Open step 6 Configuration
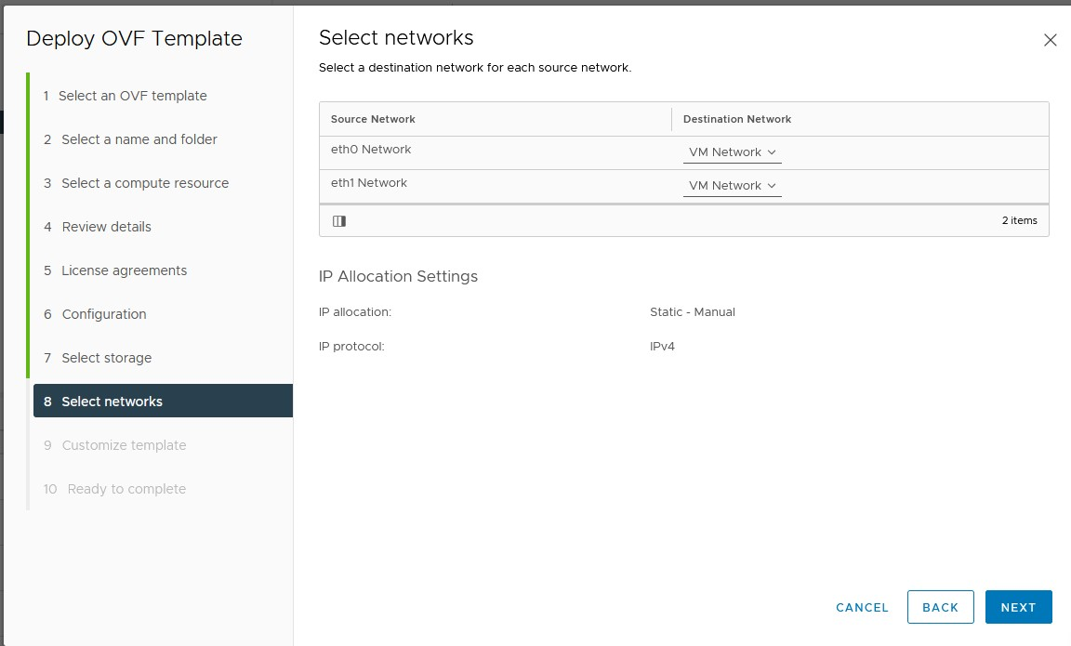Image resolution: width=1071 pixels, height=646 pixels. coord(104,314)
